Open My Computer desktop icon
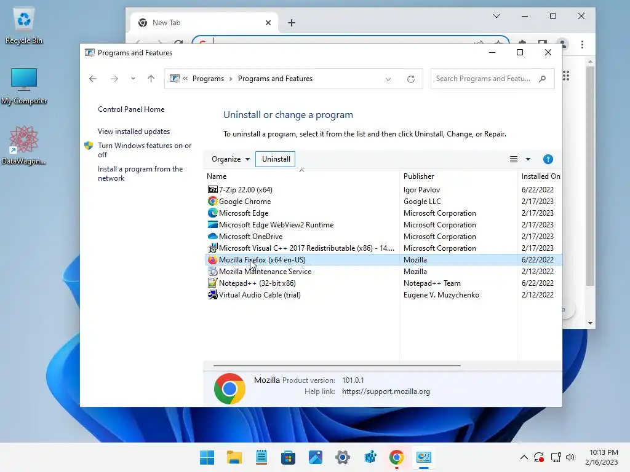 (x=24, y=86)
